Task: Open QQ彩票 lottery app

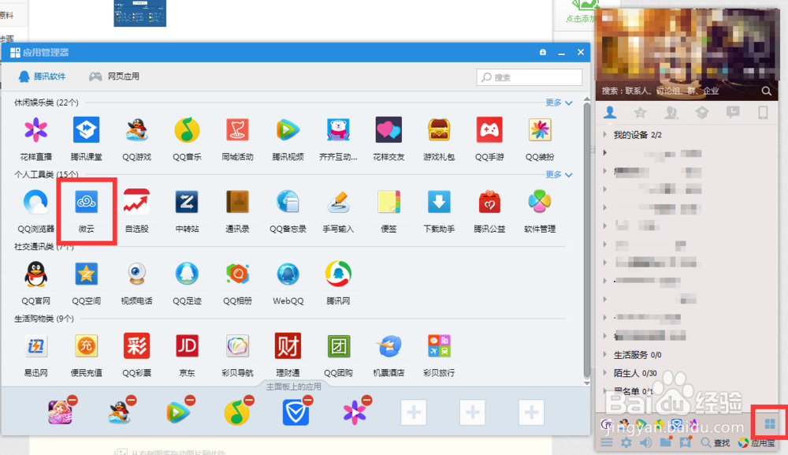Action: (x=136, y=346)
